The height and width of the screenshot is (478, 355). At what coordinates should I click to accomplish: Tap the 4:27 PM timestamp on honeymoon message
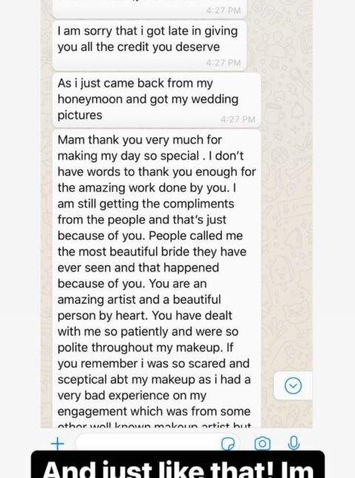click(x=238, y=119)
